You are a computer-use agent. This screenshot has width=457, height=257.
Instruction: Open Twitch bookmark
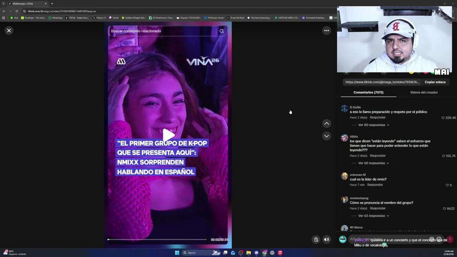(114, 18)
